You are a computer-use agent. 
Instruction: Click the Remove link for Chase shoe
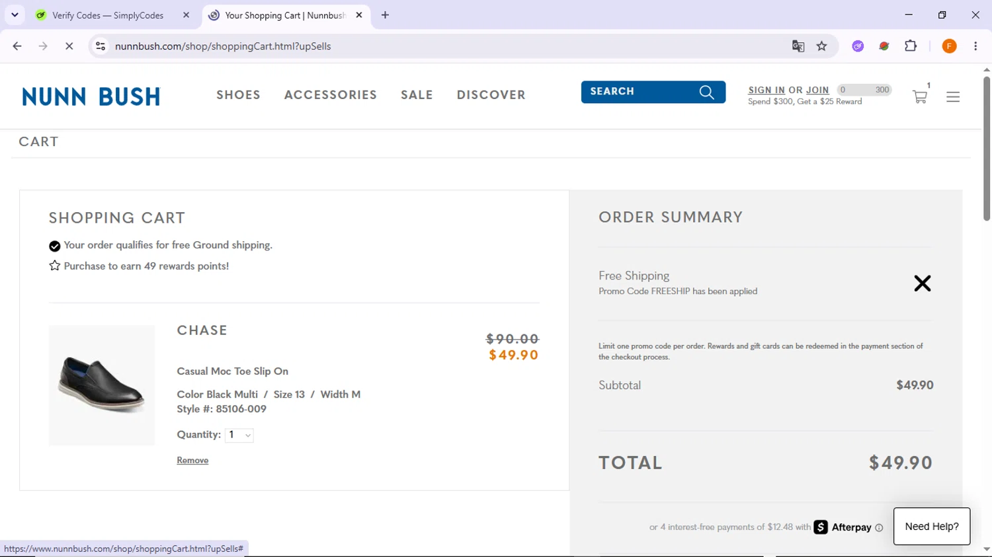click(192, 461)
